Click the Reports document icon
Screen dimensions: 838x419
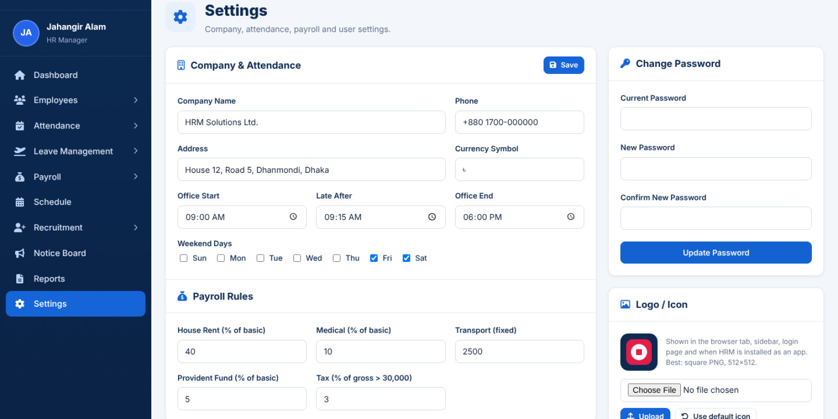pyautogui.click(x=20, y=279)
